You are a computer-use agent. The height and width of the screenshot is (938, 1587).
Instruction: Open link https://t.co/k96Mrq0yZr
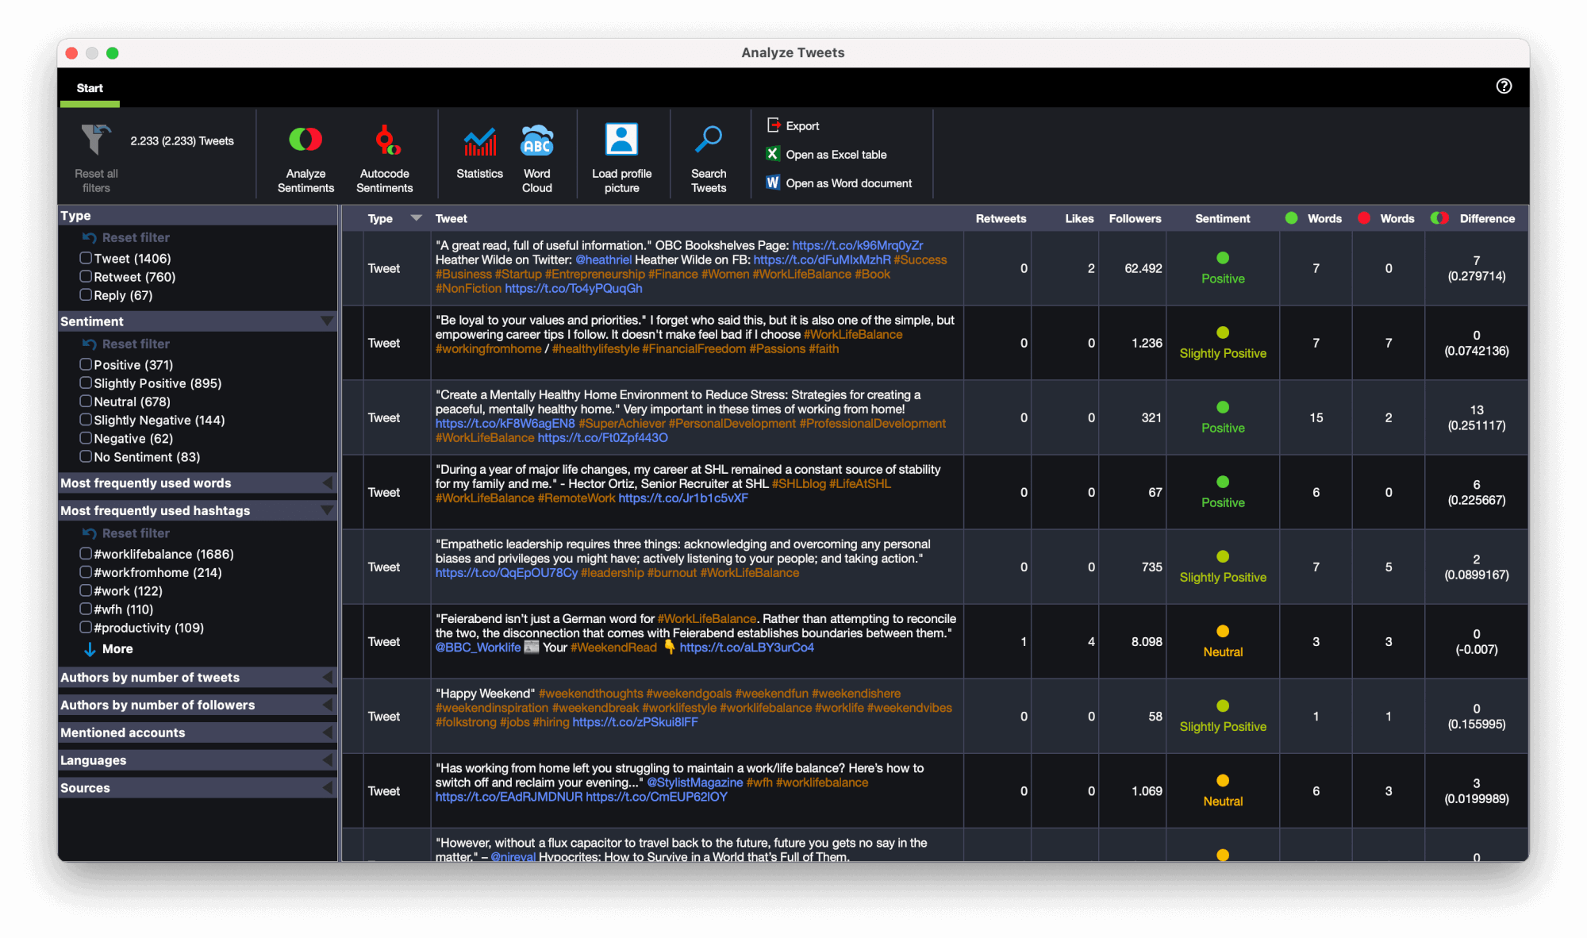(857, 245)
